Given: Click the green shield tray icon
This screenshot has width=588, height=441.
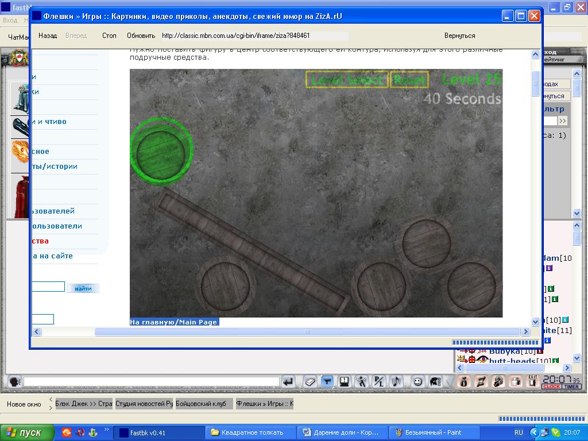Looking at the screenshot, I should (556, 432).
